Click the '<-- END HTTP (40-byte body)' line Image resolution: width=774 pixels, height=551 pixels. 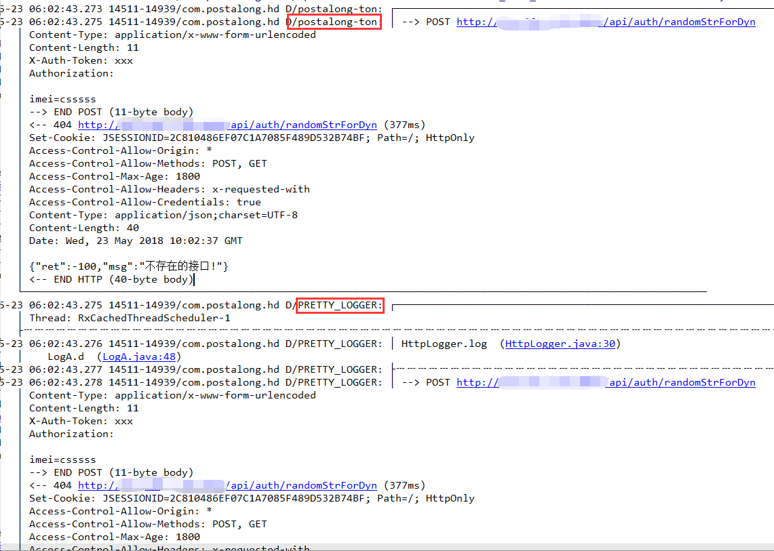click(111, 279)
